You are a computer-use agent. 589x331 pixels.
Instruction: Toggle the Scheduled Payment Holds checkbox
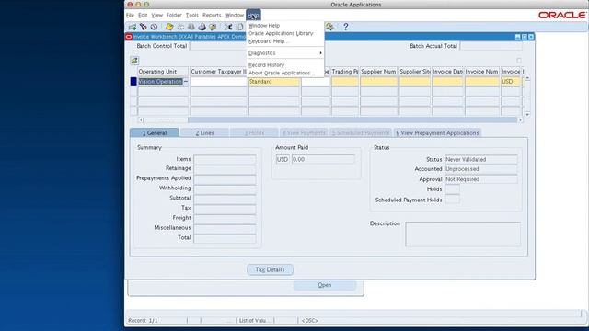coord(452,200)
